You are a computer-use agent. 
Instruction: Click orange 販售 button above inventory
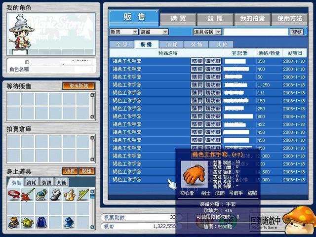[x=70, y=171]
